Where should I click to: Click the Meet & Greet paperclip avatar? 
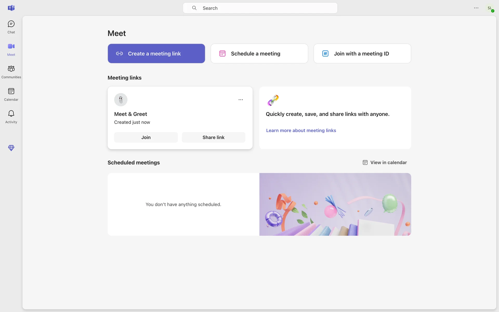(121, 100)
